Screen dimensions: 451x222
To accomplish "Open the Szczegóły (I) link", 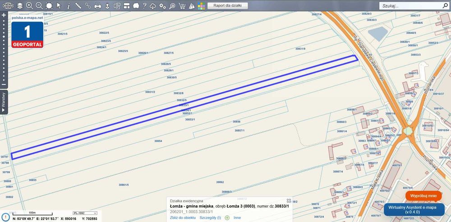I will 210,218.
